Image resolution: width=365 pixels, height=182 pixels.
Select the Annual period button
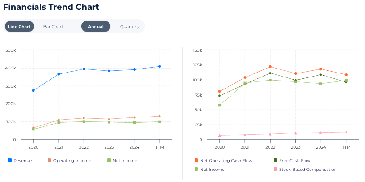click(x=96, y=27)
